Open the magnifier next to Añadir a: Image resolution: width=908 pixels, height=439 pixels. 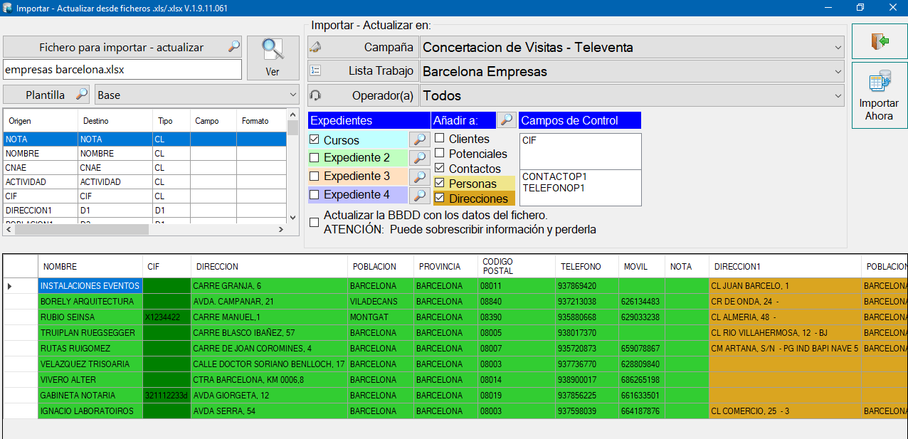click(x=507, y=120)
